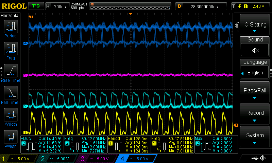Click the Freq Cur:7.81MHz value
272x163 pixels.
(181, 139)
